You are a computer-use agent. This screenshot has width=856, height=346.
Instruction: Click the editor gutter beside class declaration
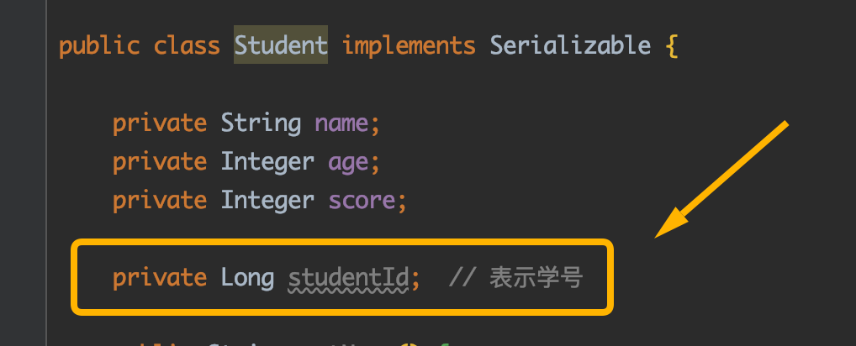23,46
